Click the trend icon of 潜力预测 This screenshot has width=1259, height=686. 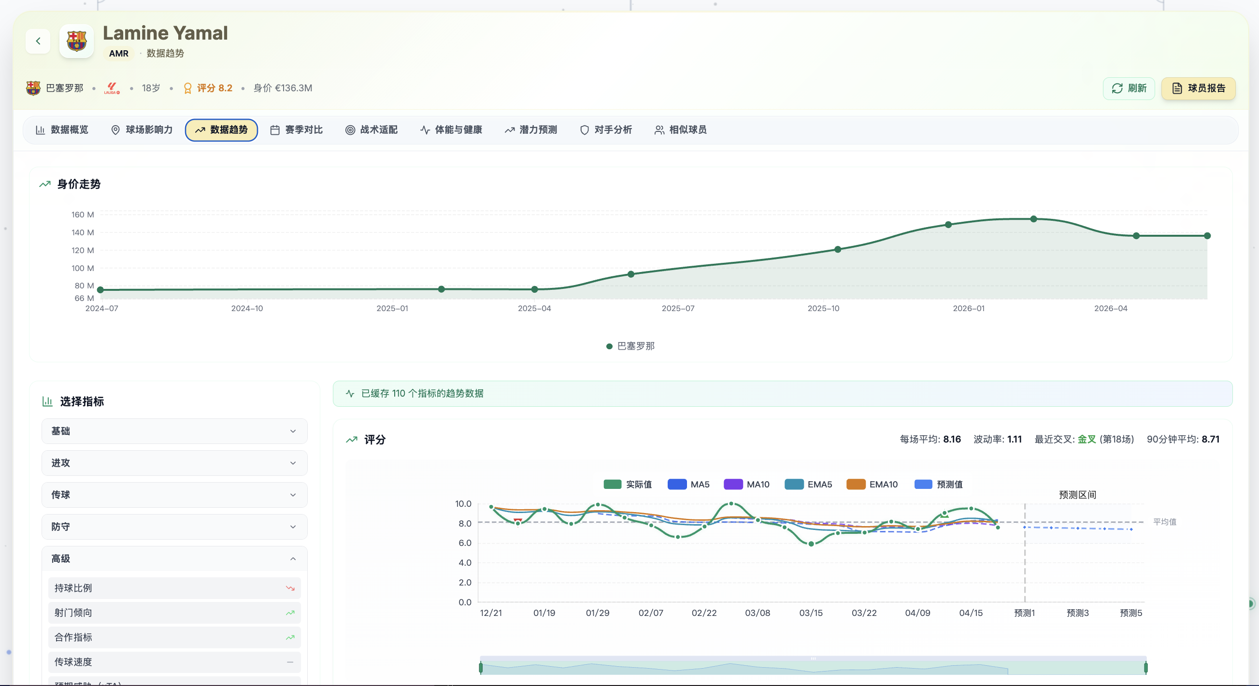pyautogui.click(x=509, y=130)
